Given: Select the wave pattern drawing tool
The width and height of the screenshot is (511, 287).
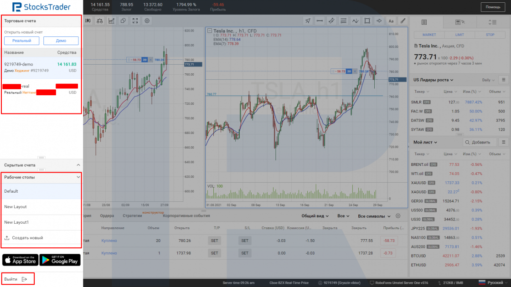Looking at the screenshot, I should [x=355, y=21].
